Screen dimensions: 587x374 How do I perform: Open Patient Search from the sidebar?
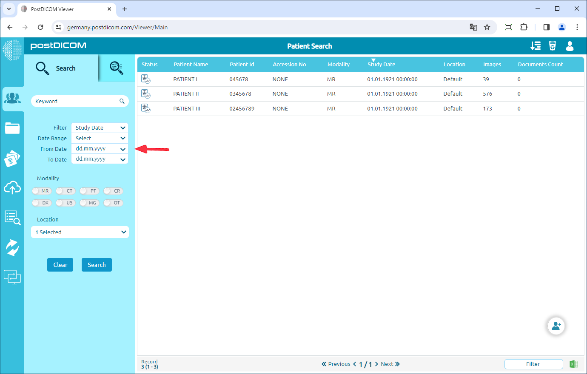click(13, 98)
